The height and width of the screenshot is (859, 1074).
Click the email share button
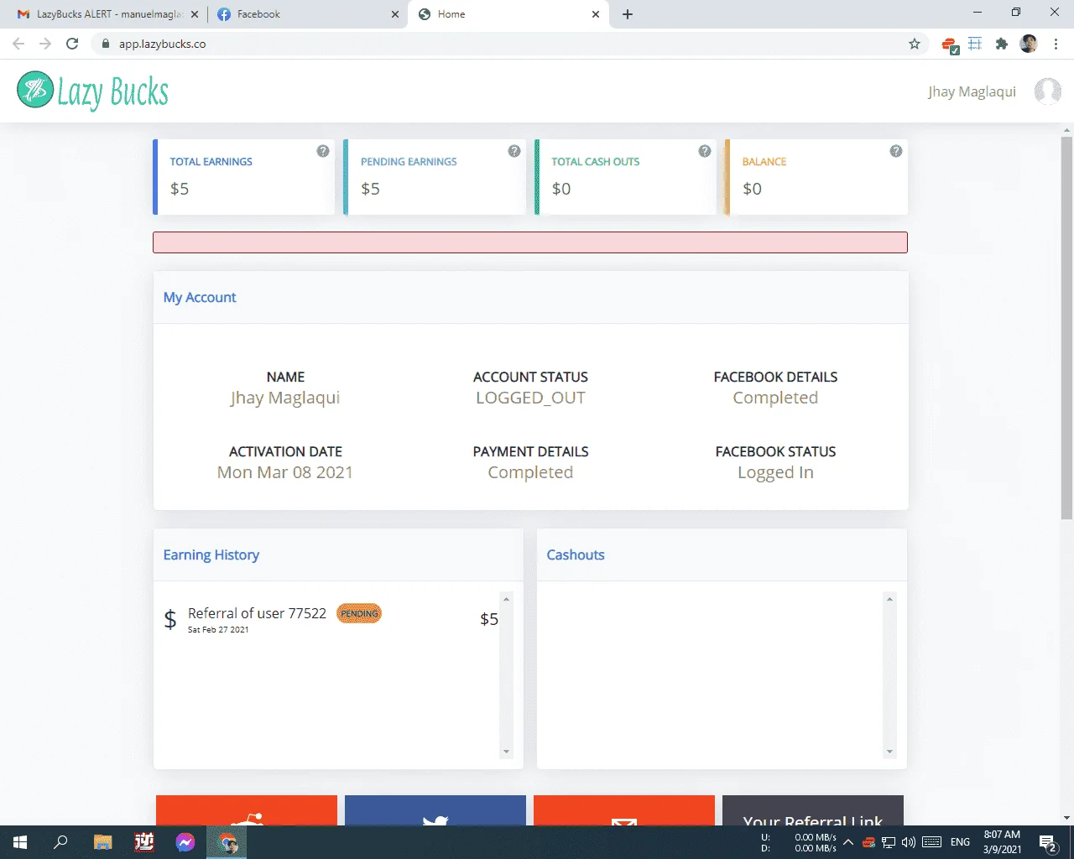[624, 810]
